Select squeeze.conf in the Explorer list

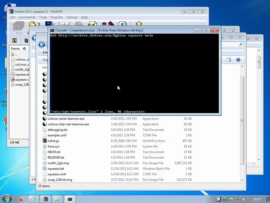pos(57,174)
